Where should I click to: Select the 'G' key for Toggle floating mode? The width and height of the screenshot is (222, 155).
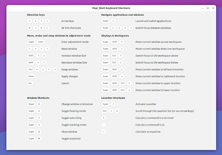[39, 111]
